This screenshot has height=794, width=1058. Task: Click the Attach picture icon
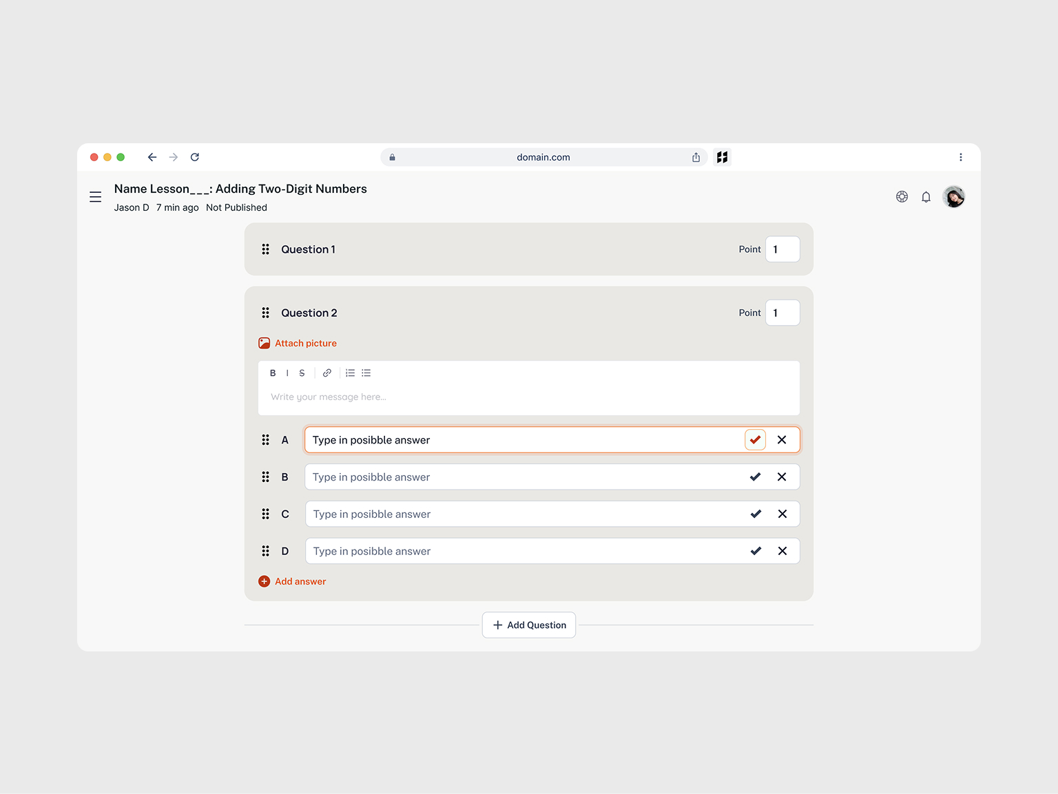pyautogui.click(x=264, y=342)
